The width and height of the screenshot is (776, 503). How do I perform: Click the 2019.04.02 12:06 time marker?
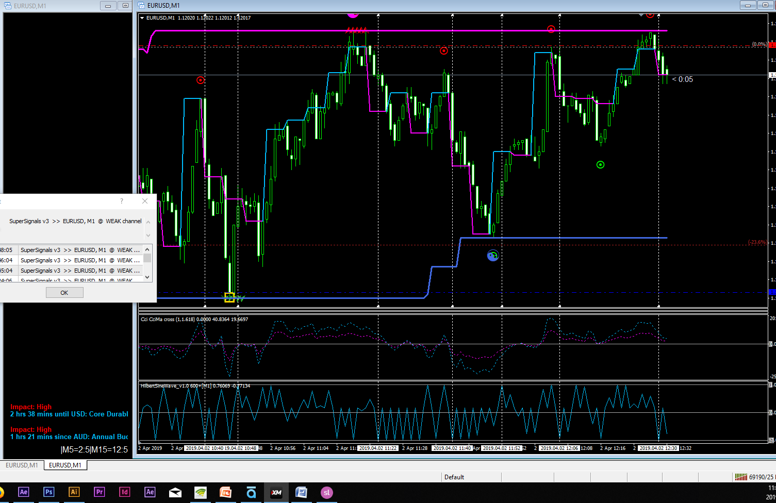(x=559, y=448)
